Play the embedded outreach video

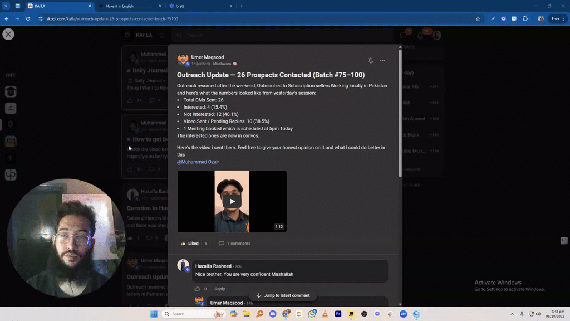tap(232, 201)
